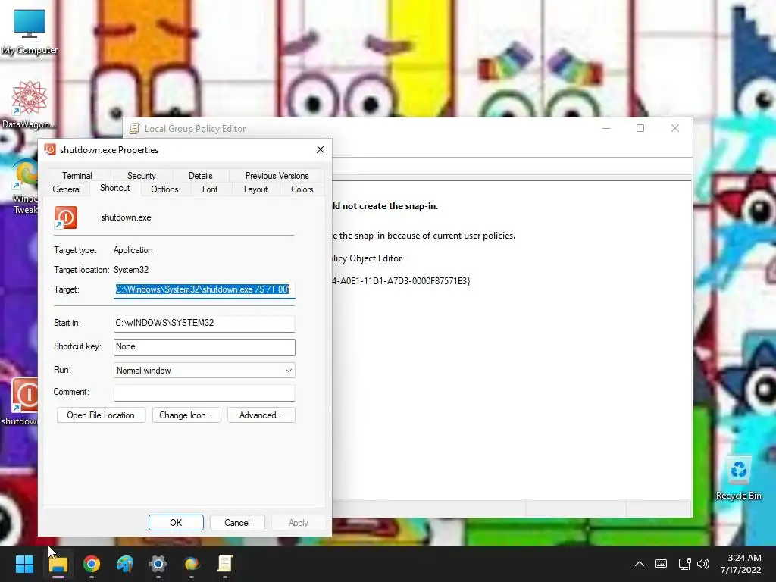Switch to the Colors tab
The image size is (776, 582).
302,189
